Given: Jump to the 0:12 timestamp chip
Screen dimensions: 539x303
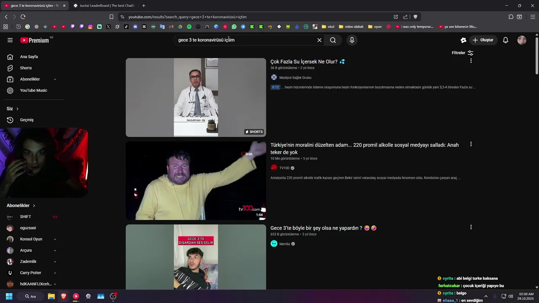Looking at the screenshot, I should [275, 87].
